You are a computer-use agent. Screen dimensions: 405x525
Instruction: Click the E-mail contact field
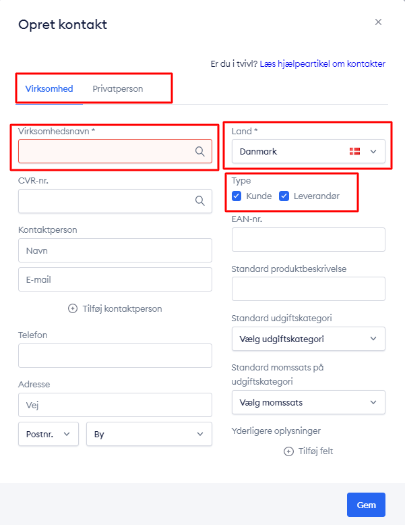click(x=115, y=279)
